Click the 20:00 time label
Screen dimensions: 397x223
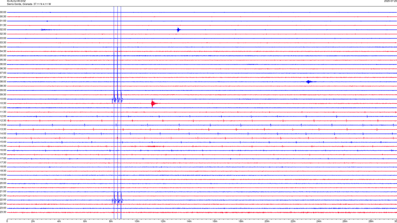pyautogui.click(x=3, y=183)
